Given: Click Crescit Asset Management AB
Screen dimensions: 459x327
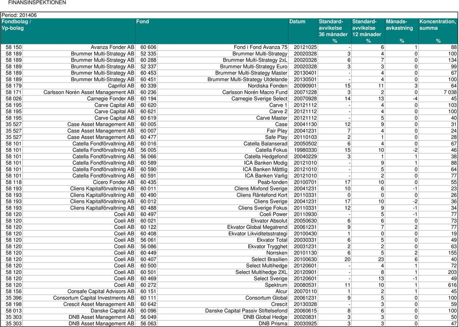Looking at the screenshot, I should click(99, 305).
